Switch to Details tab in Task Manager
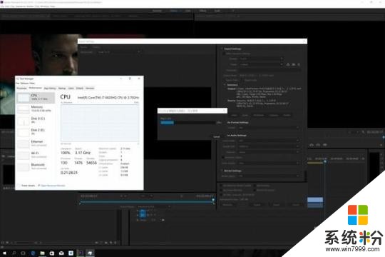385x257 pixels. pyautogui.click(x=80, y=89)
